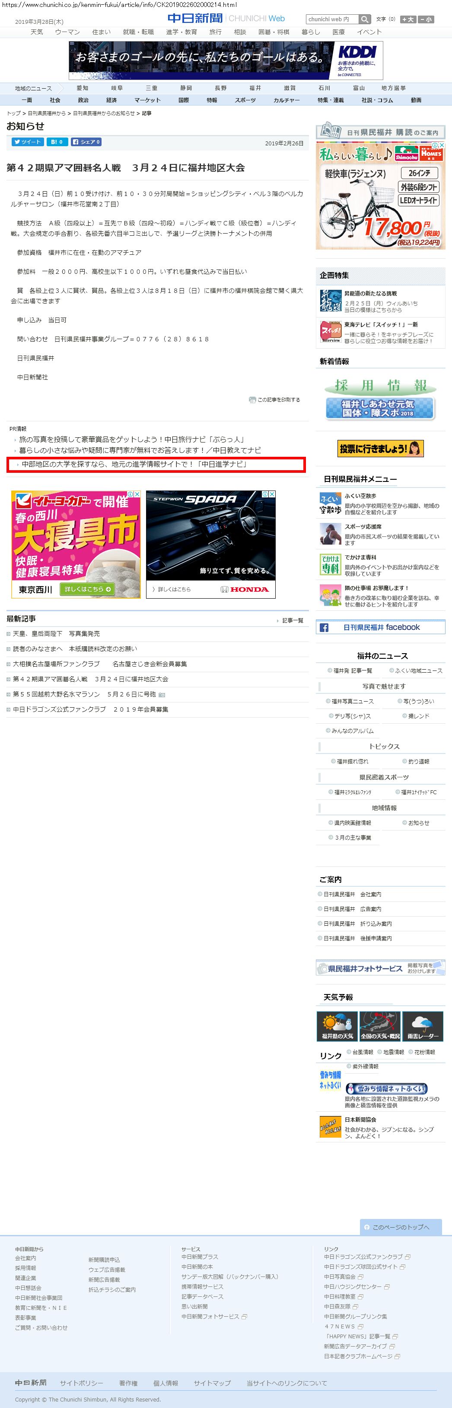Click the ふくい空散歩 thumbnail icon
452x1408 pixels.
click(330, 504)
